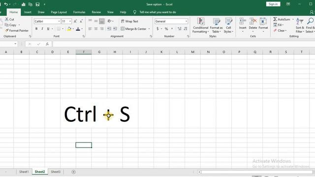
Task: Open the General number format dropdown
Action: [186, 21]
